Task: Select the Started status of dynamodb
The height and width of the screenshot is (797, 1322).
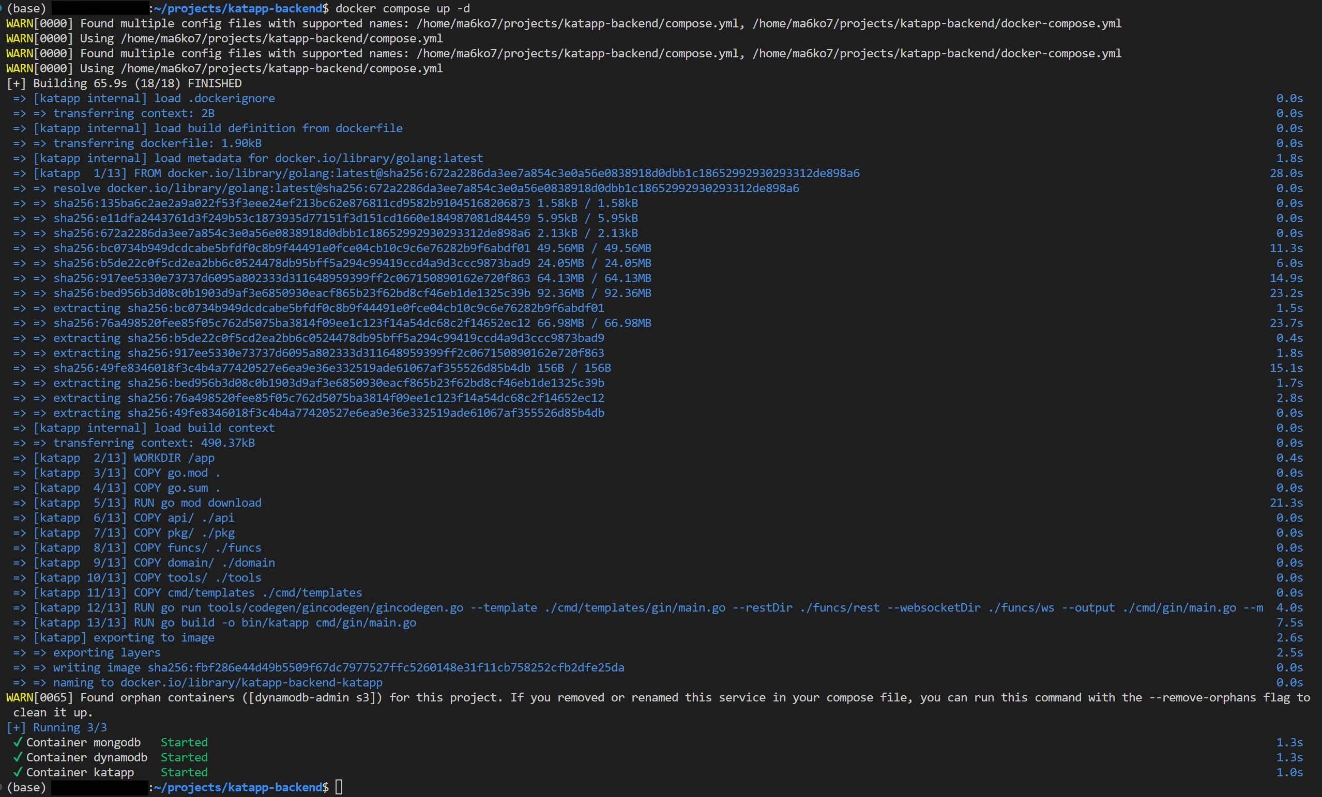Action: (x=184, y=757)
